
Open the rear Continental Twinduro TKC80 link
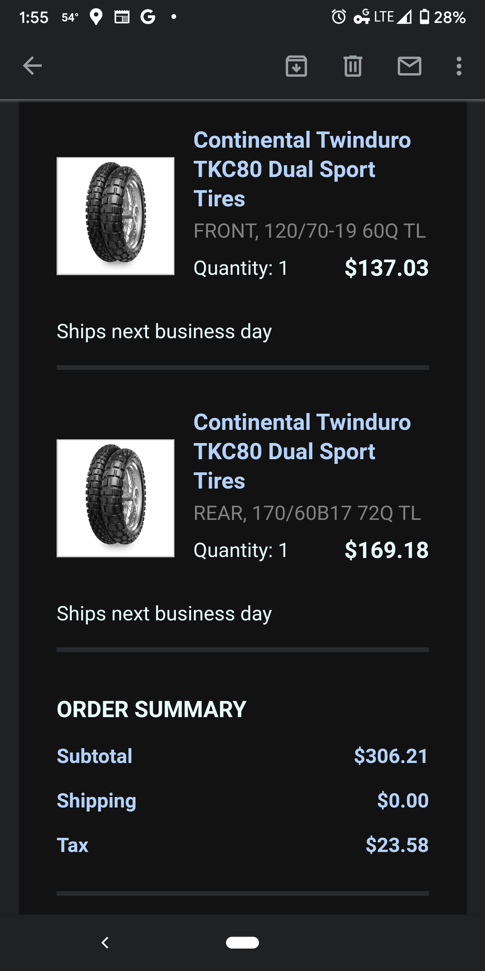tap(302, 451)
